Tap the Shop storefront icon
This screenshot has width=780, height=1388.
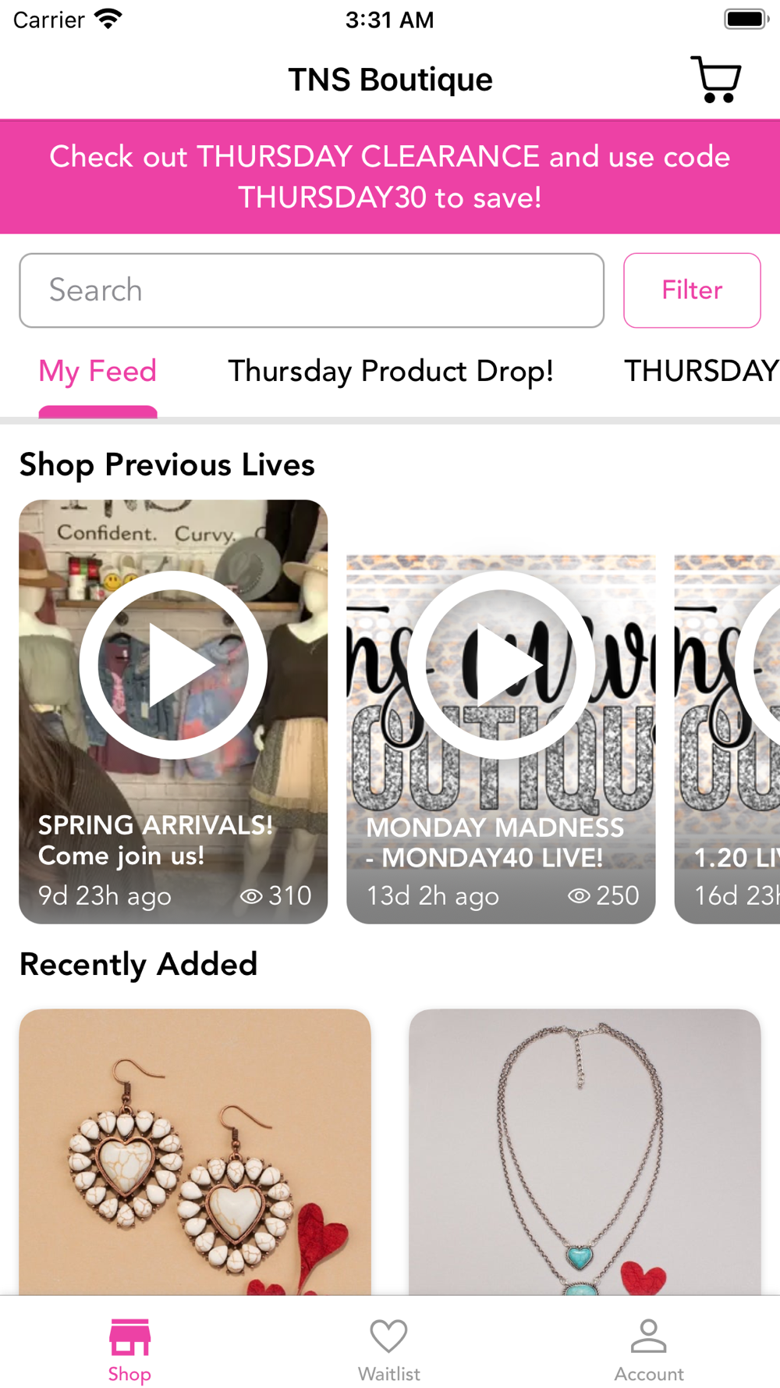click(129, 1337)
